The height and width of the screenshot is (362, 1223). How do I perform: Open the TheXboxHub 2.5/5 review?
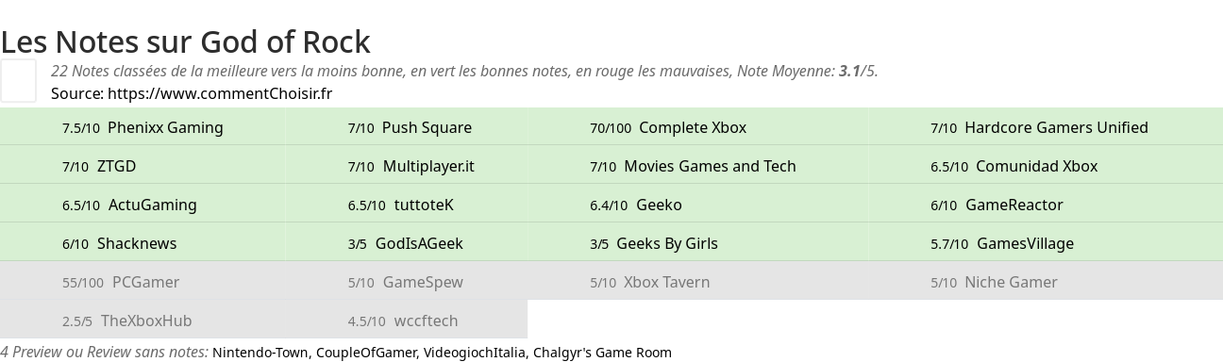127,321
